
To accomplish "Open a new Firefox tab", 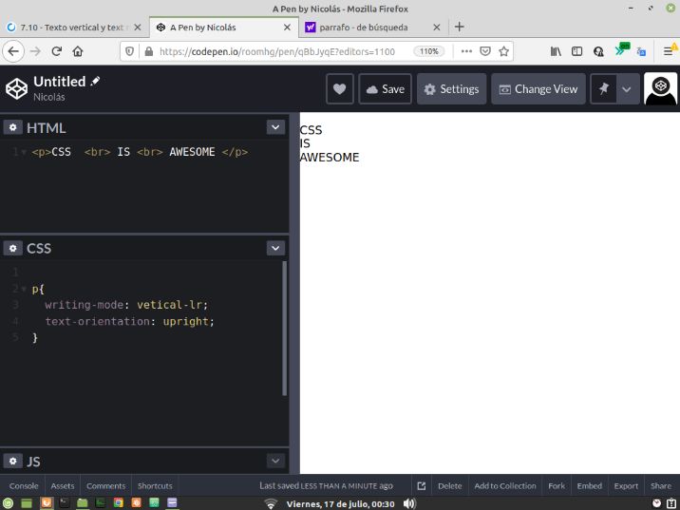I will pyautogui.click(x=460, y=27).
